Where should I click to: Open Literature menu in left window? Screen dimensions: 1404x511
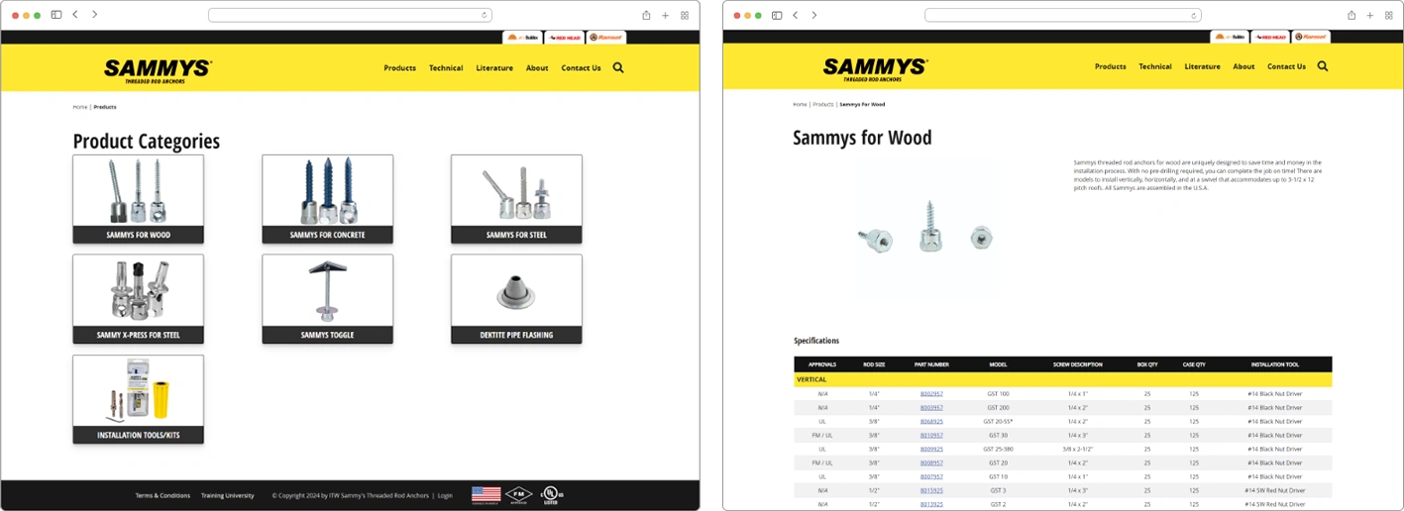coord(494,68)
